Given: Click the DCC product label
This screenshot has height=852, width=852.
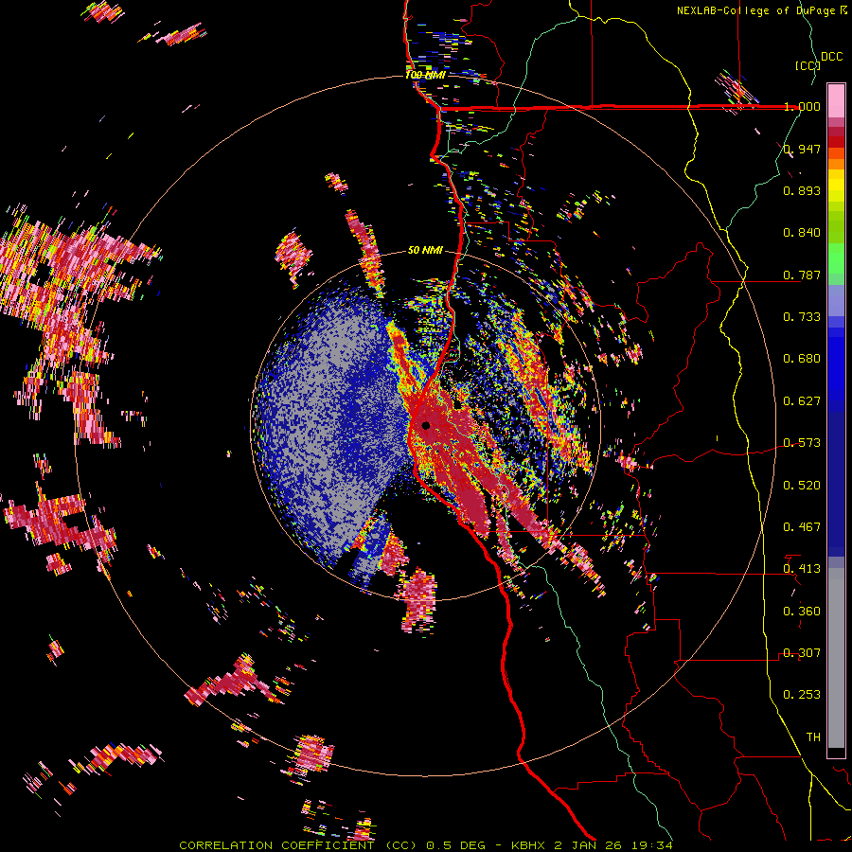Looking at the screenshot, I should coord(831,57).
